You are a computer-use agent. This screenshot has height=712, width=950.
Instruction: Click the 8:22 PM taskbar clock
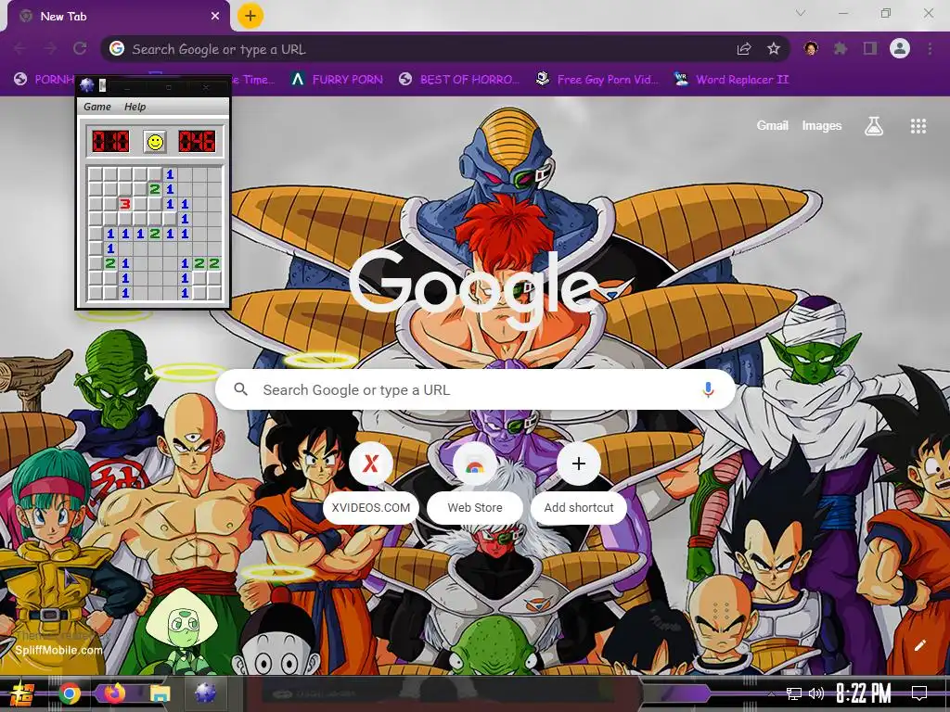pos(864,693)
